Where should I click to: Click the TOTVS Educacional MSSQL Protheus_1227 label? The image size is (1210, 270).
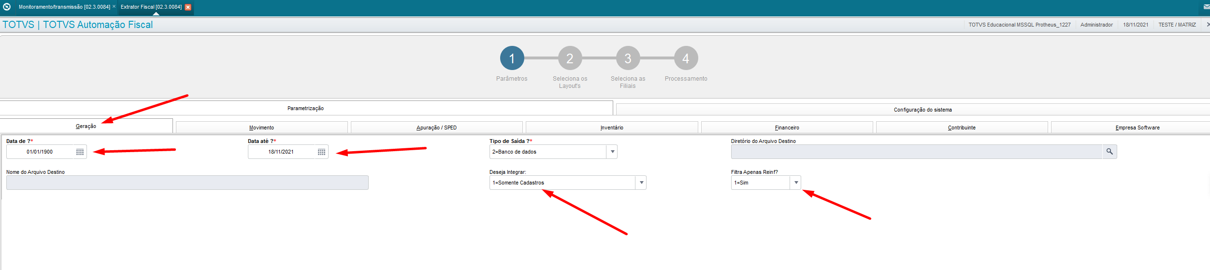tap(1020, 25)
